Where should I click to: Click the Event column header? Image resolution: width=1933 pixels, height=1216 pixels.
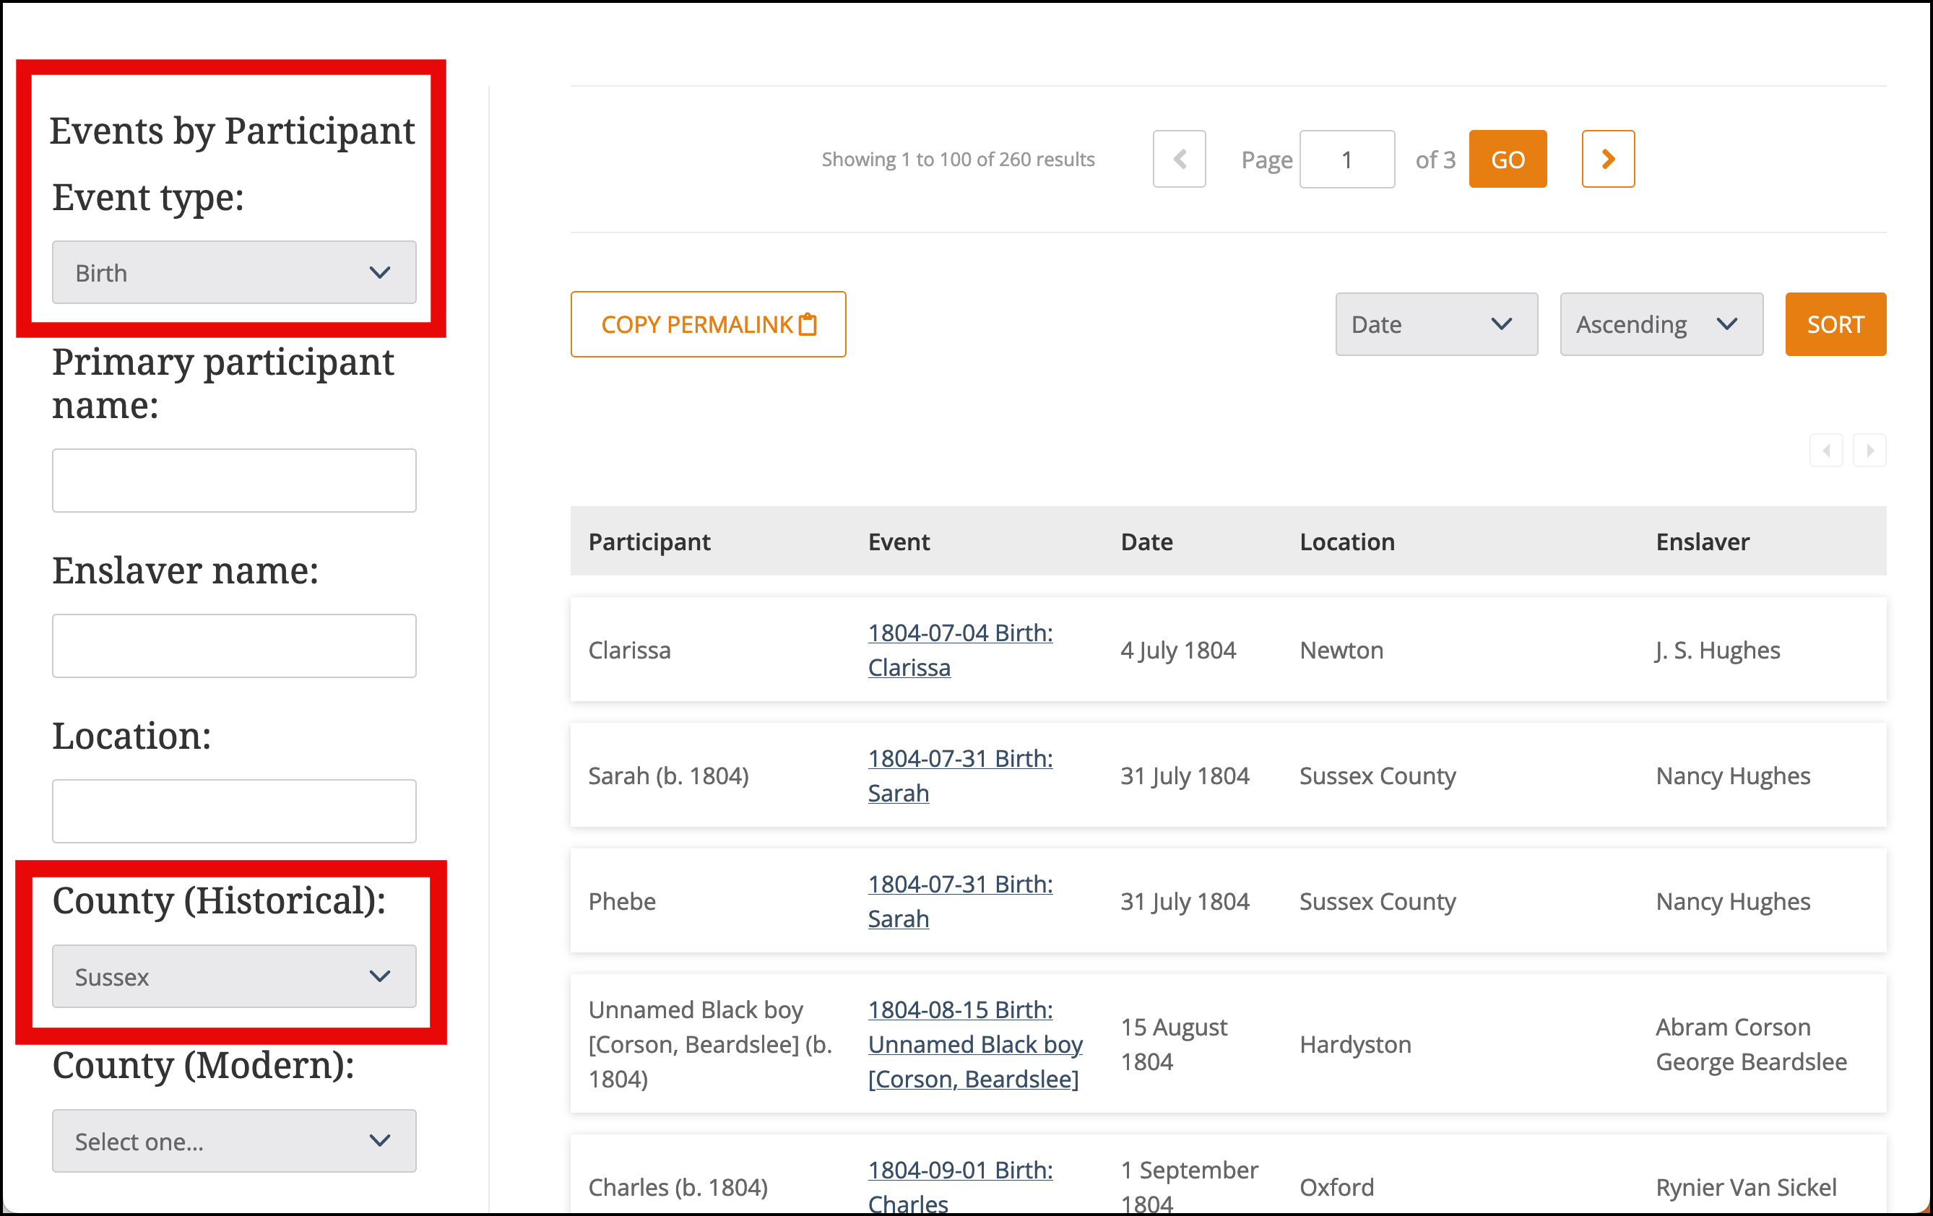pos(899,542)
